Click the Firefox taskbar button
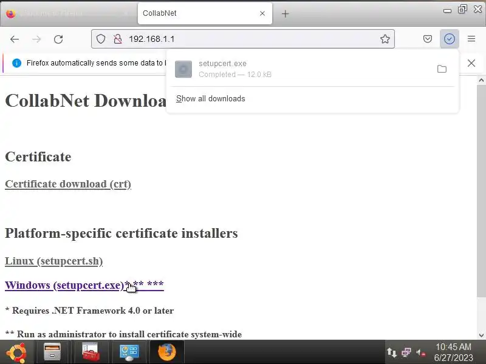 [167, 352]
